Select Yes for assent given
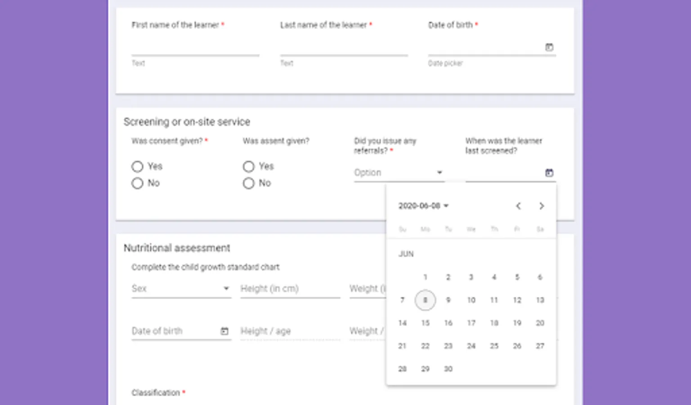The image size is (691, 405). click(249, 166)
